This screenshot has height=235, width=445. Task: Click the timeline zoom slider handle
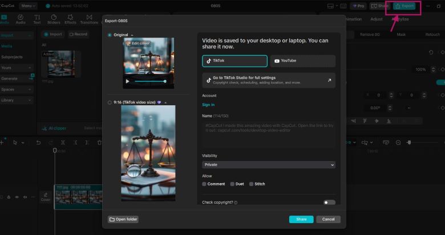(409, 143)
